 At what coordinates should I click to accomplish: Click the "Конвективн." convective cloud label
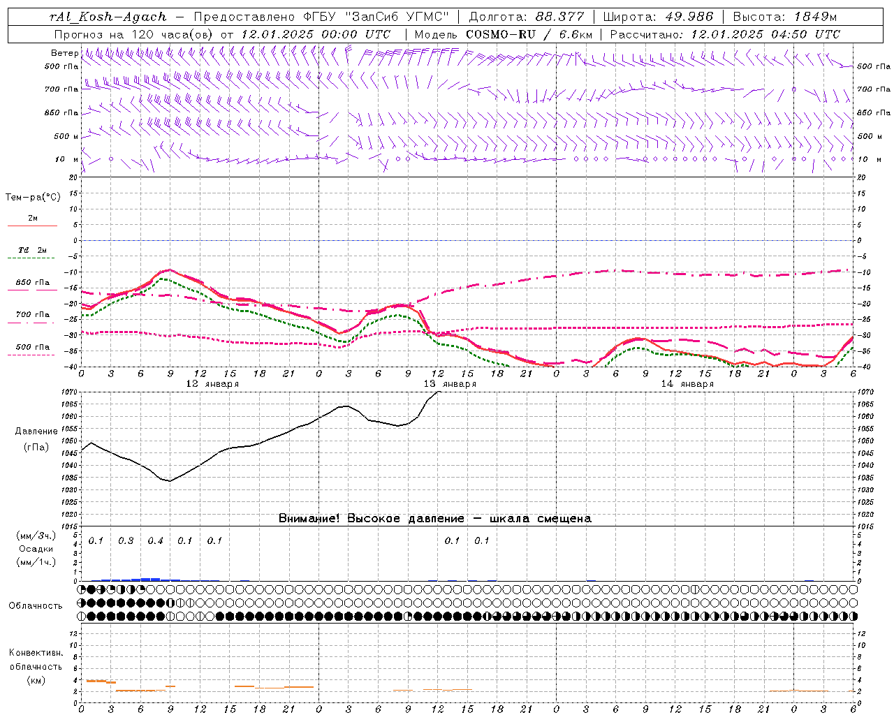click(36, 653)
